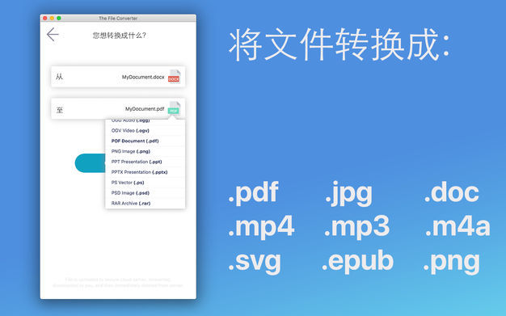Go back with the arrow icon
Image resolution: width=506 pixels, height=316 pixels.
pos(53,35)
